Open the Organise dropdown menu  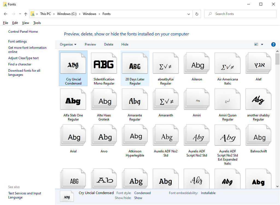(68, 44)
